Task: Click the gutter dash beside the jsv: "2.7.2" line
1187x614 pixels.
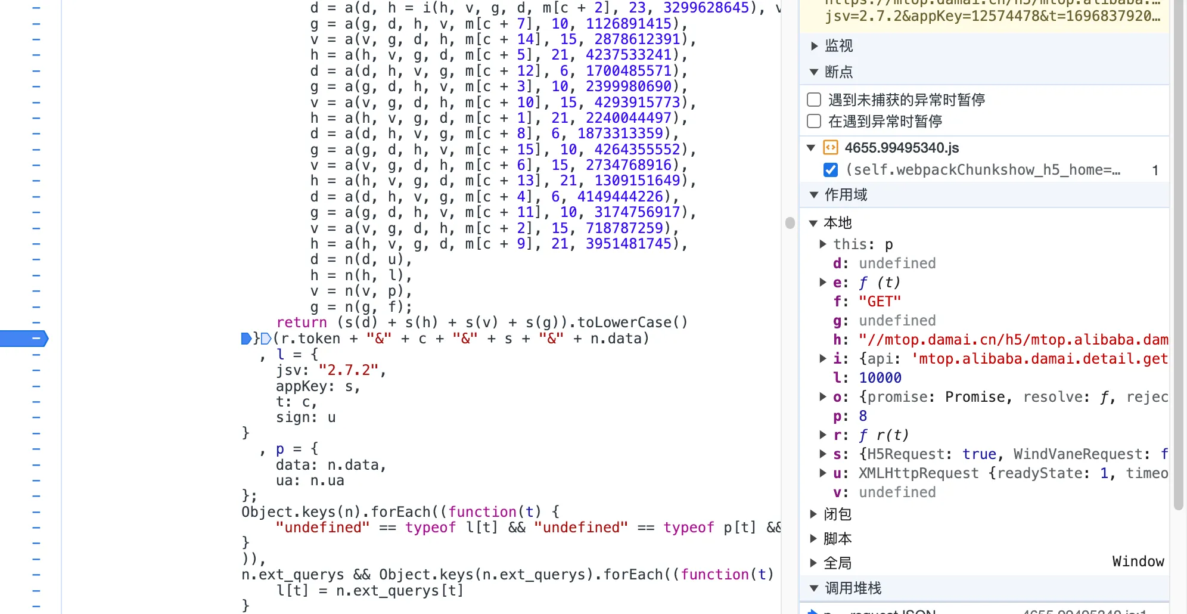Action: (x=36, y=370)
